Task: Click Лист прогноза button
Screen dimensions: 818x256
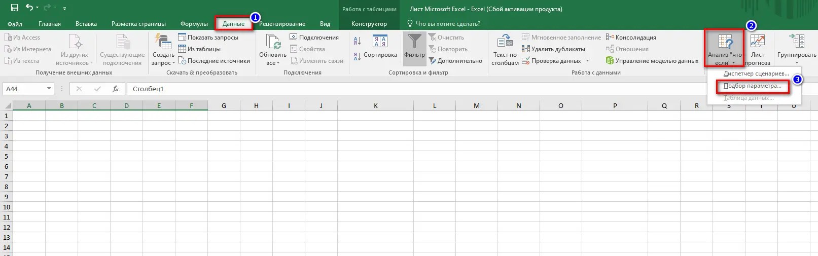Action: point(758,49)
